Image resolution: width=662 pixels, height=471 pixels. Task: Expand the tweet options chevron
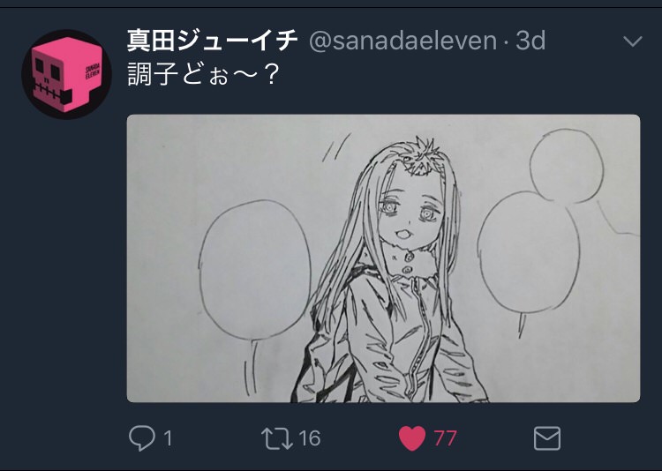click(632, 41)
